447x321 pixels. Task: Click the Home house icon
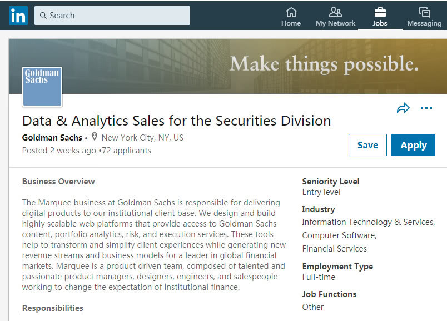pyautogui.click(x=291, y=12)
